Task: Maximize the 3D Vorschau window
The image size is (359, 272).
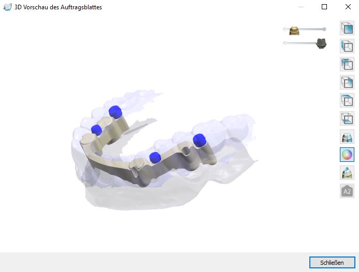Action: 324,7
